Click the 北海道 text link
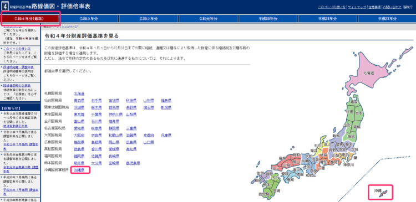 click(79, 94)
